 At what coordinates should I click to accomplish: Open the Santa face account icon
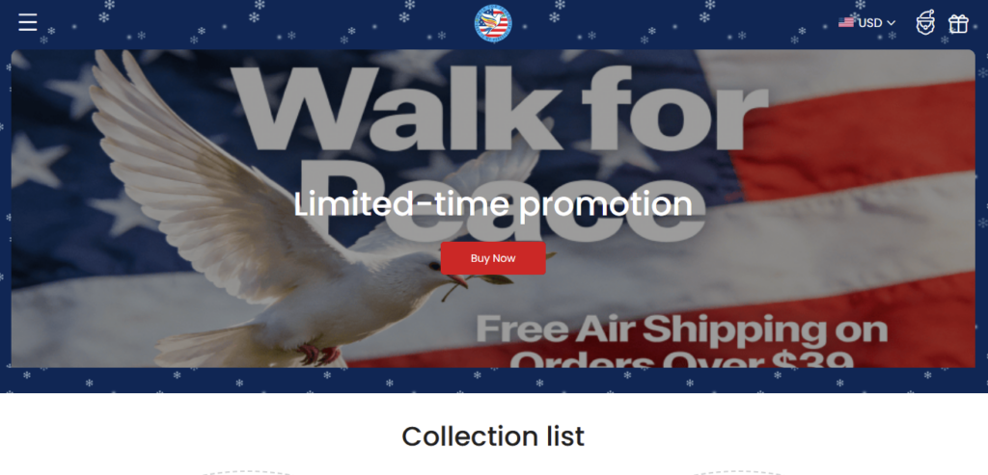925,23
